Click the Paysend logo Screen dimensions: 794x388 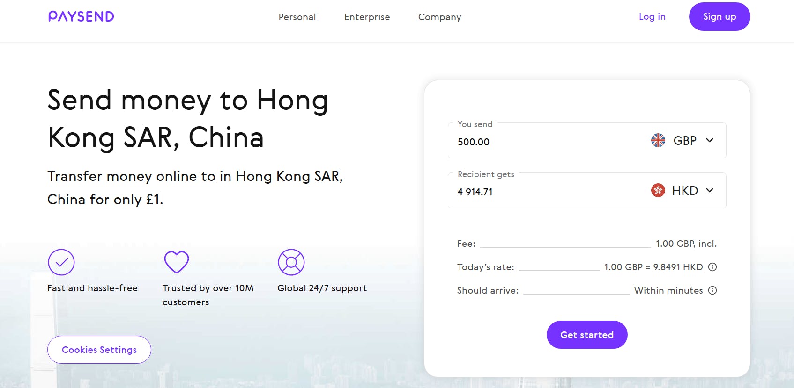pyautogui.click(x=81, y=17)
